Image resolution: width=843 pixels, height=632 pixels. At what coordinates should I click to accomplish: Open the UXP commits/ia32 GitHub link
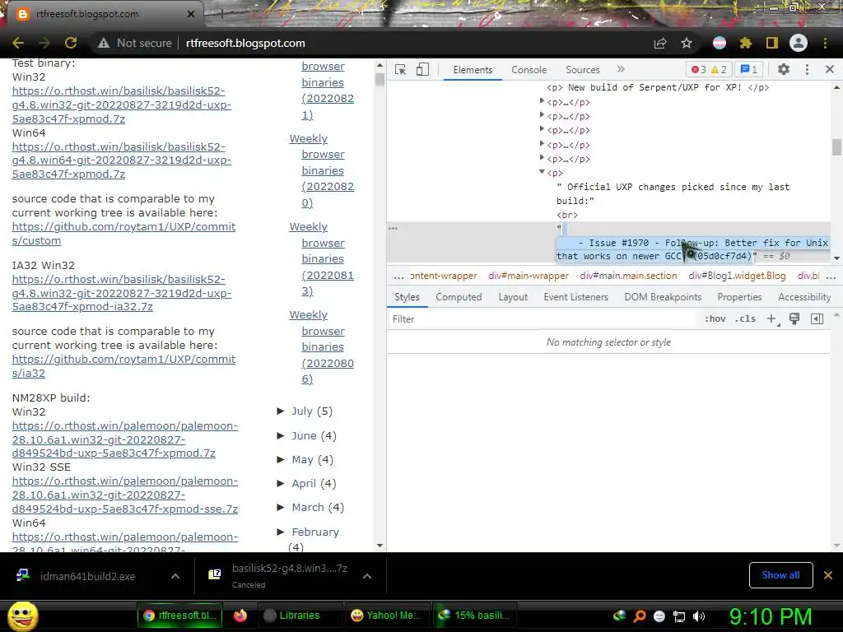pos(123,366)
